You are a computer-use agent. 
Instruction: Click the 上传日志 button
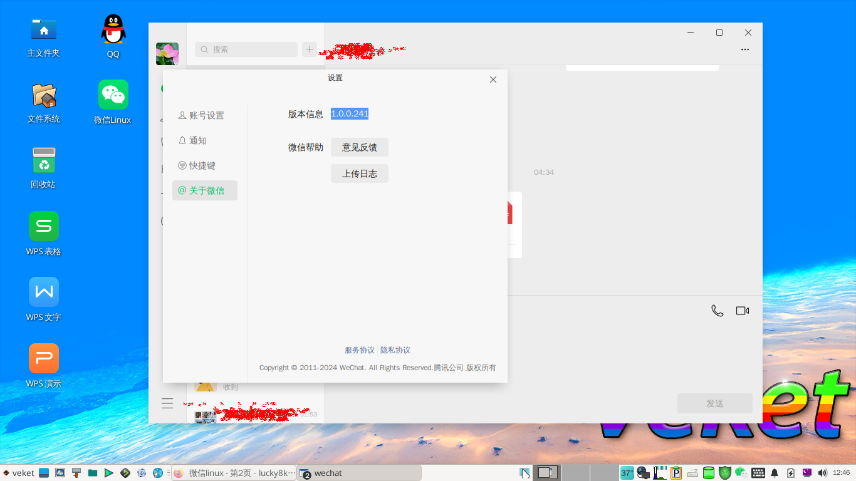click(x=360, y=173)
